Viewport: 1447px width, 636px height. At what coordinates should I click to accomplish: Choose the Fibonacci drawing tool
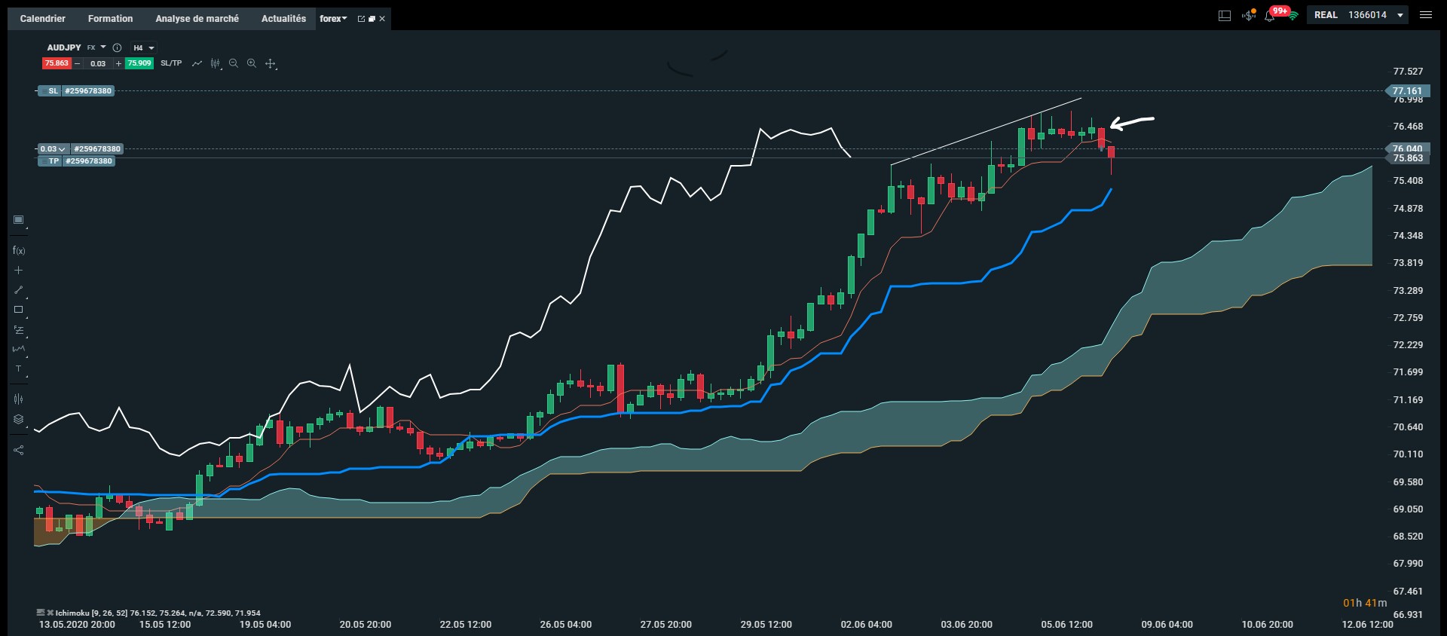click(19, 330)
